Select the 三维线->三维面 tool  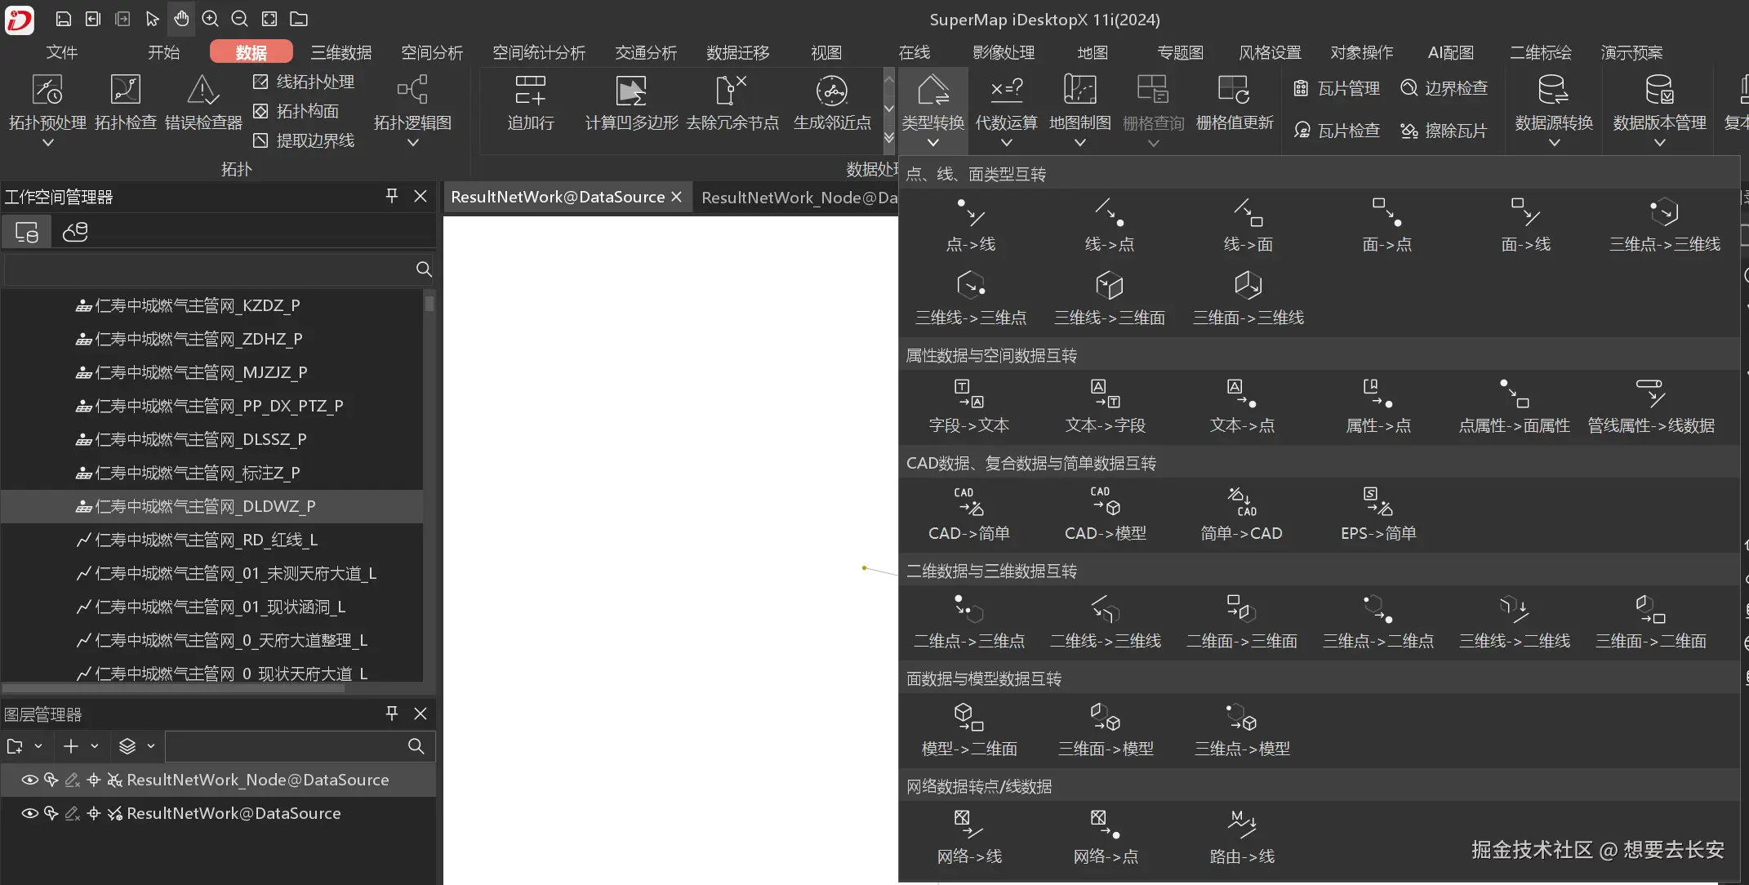pyautogui.click(x=1109, y=297)
